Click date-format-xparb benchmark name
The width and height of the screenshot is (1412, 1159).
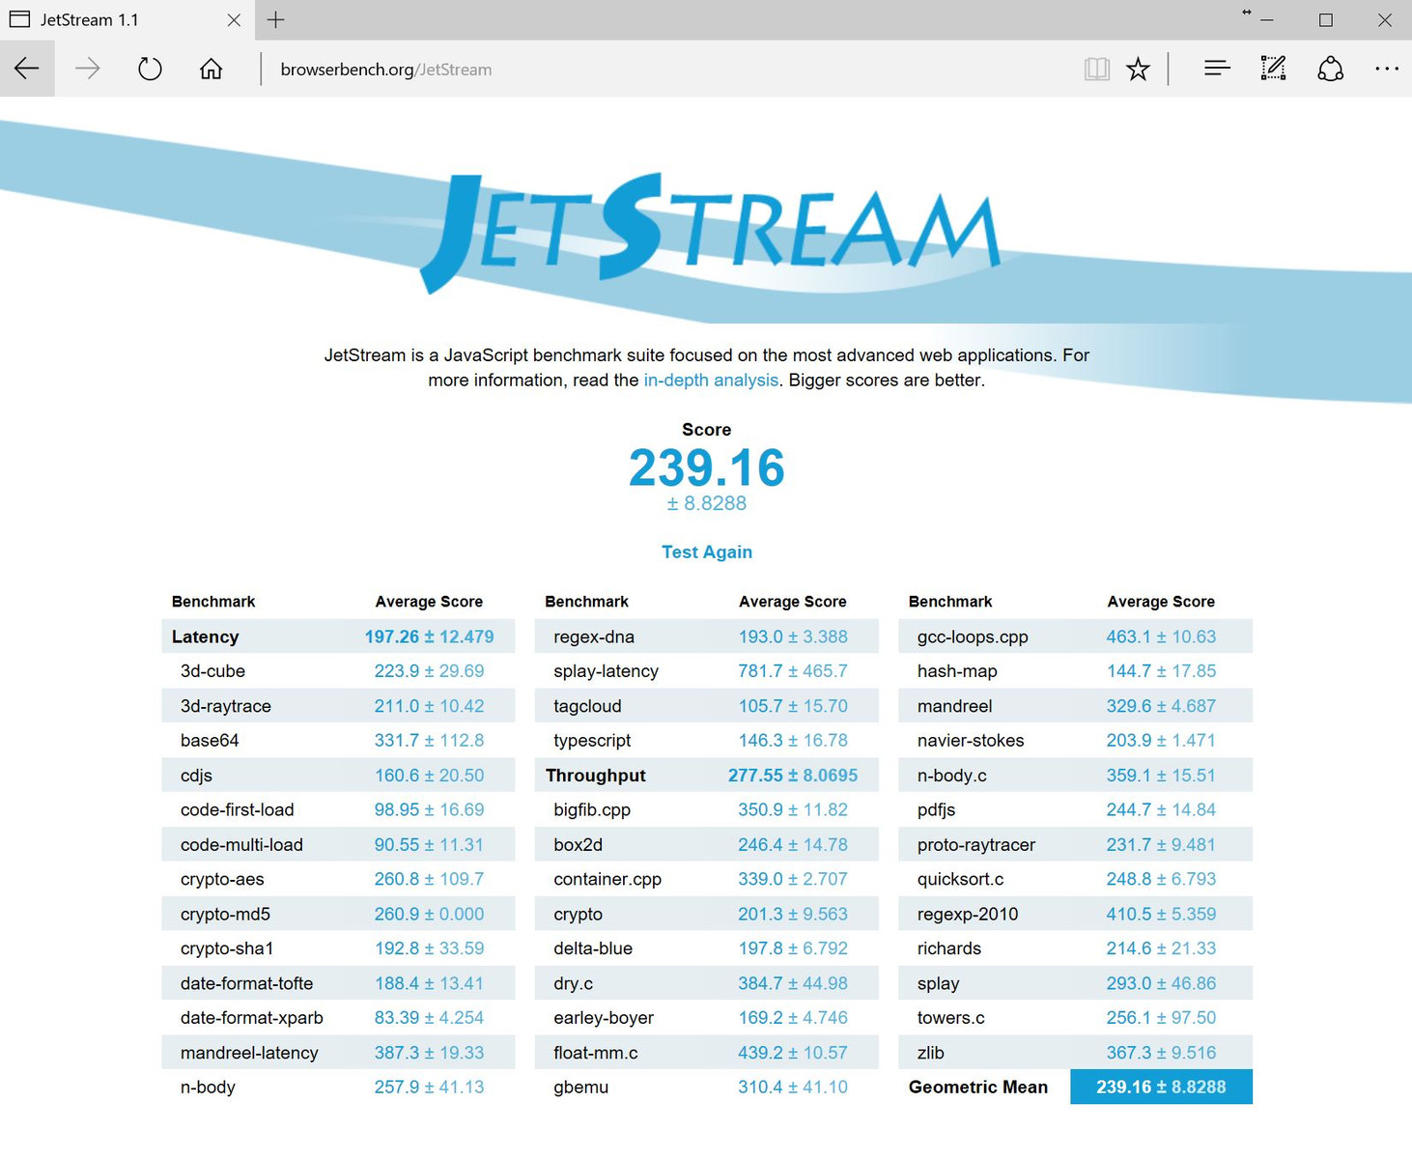(252, 1018)
